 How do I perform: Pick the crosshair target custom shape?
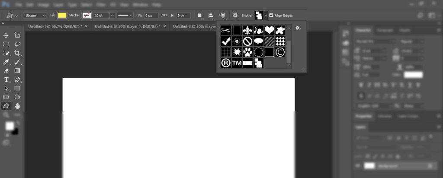[x=237, y=41]
